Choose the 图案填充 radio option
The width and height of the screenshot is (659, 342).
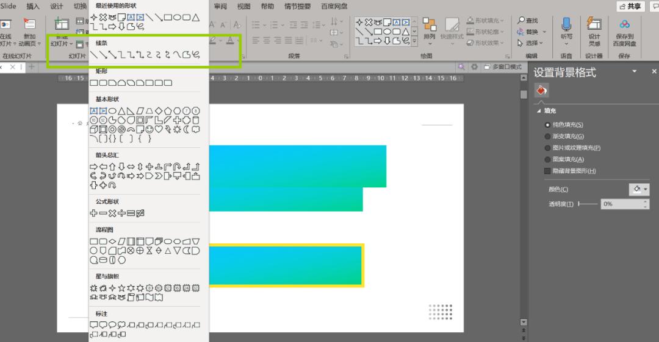point(547,159)
